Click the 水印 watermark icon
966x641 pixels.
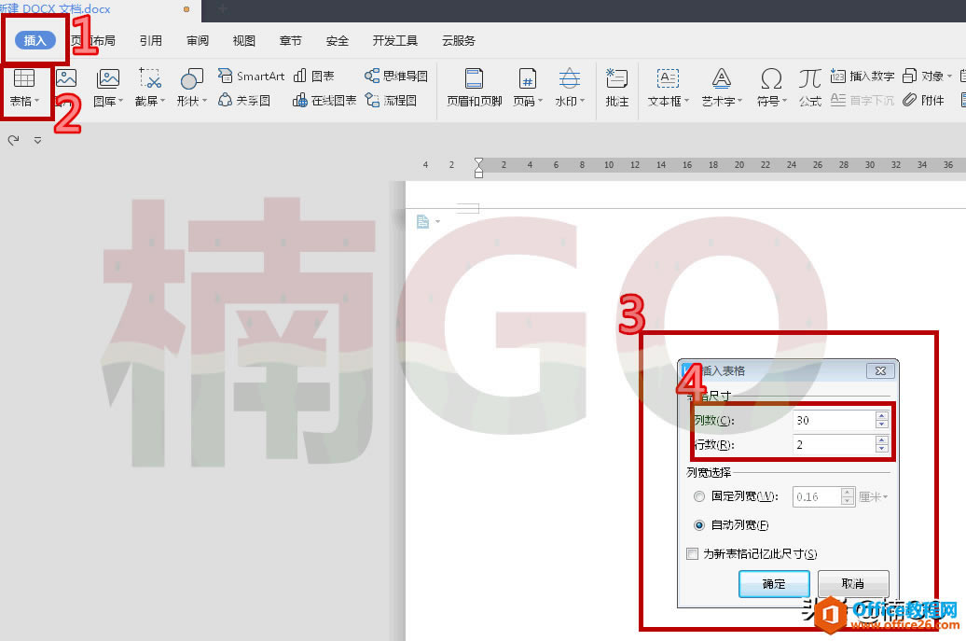pos(569,79)
